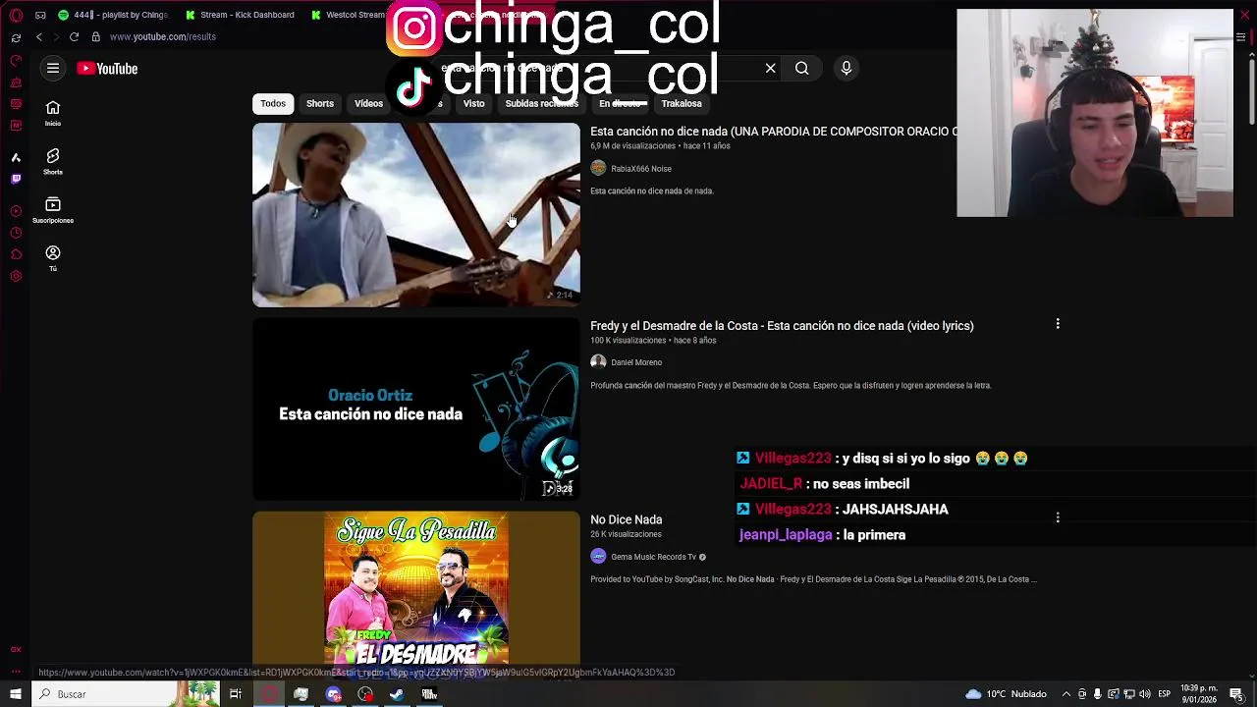Open Suscripciones in YouTube sidebar
Screen dimensions: 1257x707
[53, 209]
